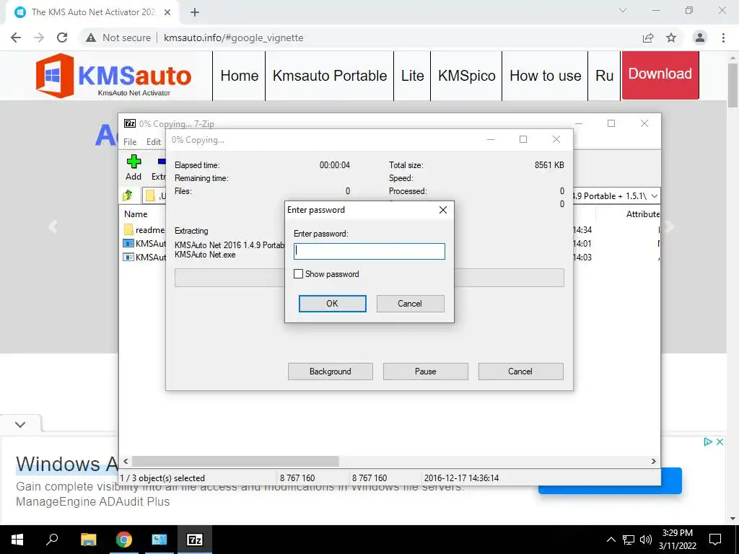Tick the Show password checkbox
This screenshot has height=554, width=739.
298,273
